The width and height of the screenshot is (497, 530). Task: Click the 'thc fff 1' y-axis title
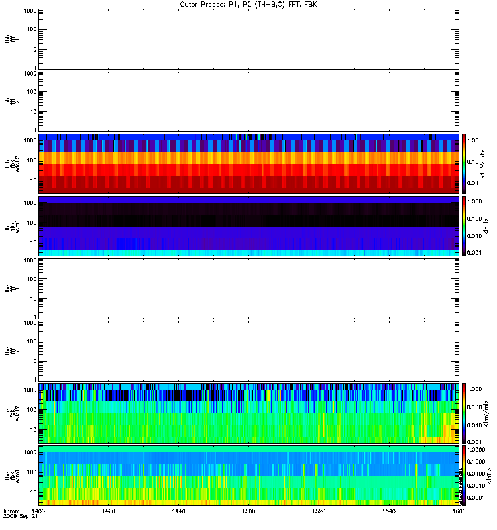[x=12, y=289]
